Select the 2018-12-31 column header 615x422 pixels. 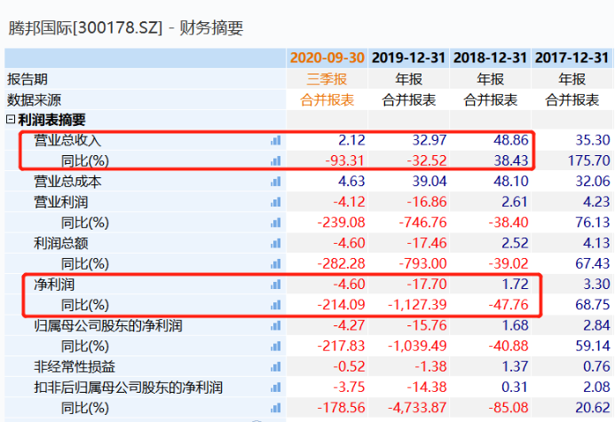point(490,58)
